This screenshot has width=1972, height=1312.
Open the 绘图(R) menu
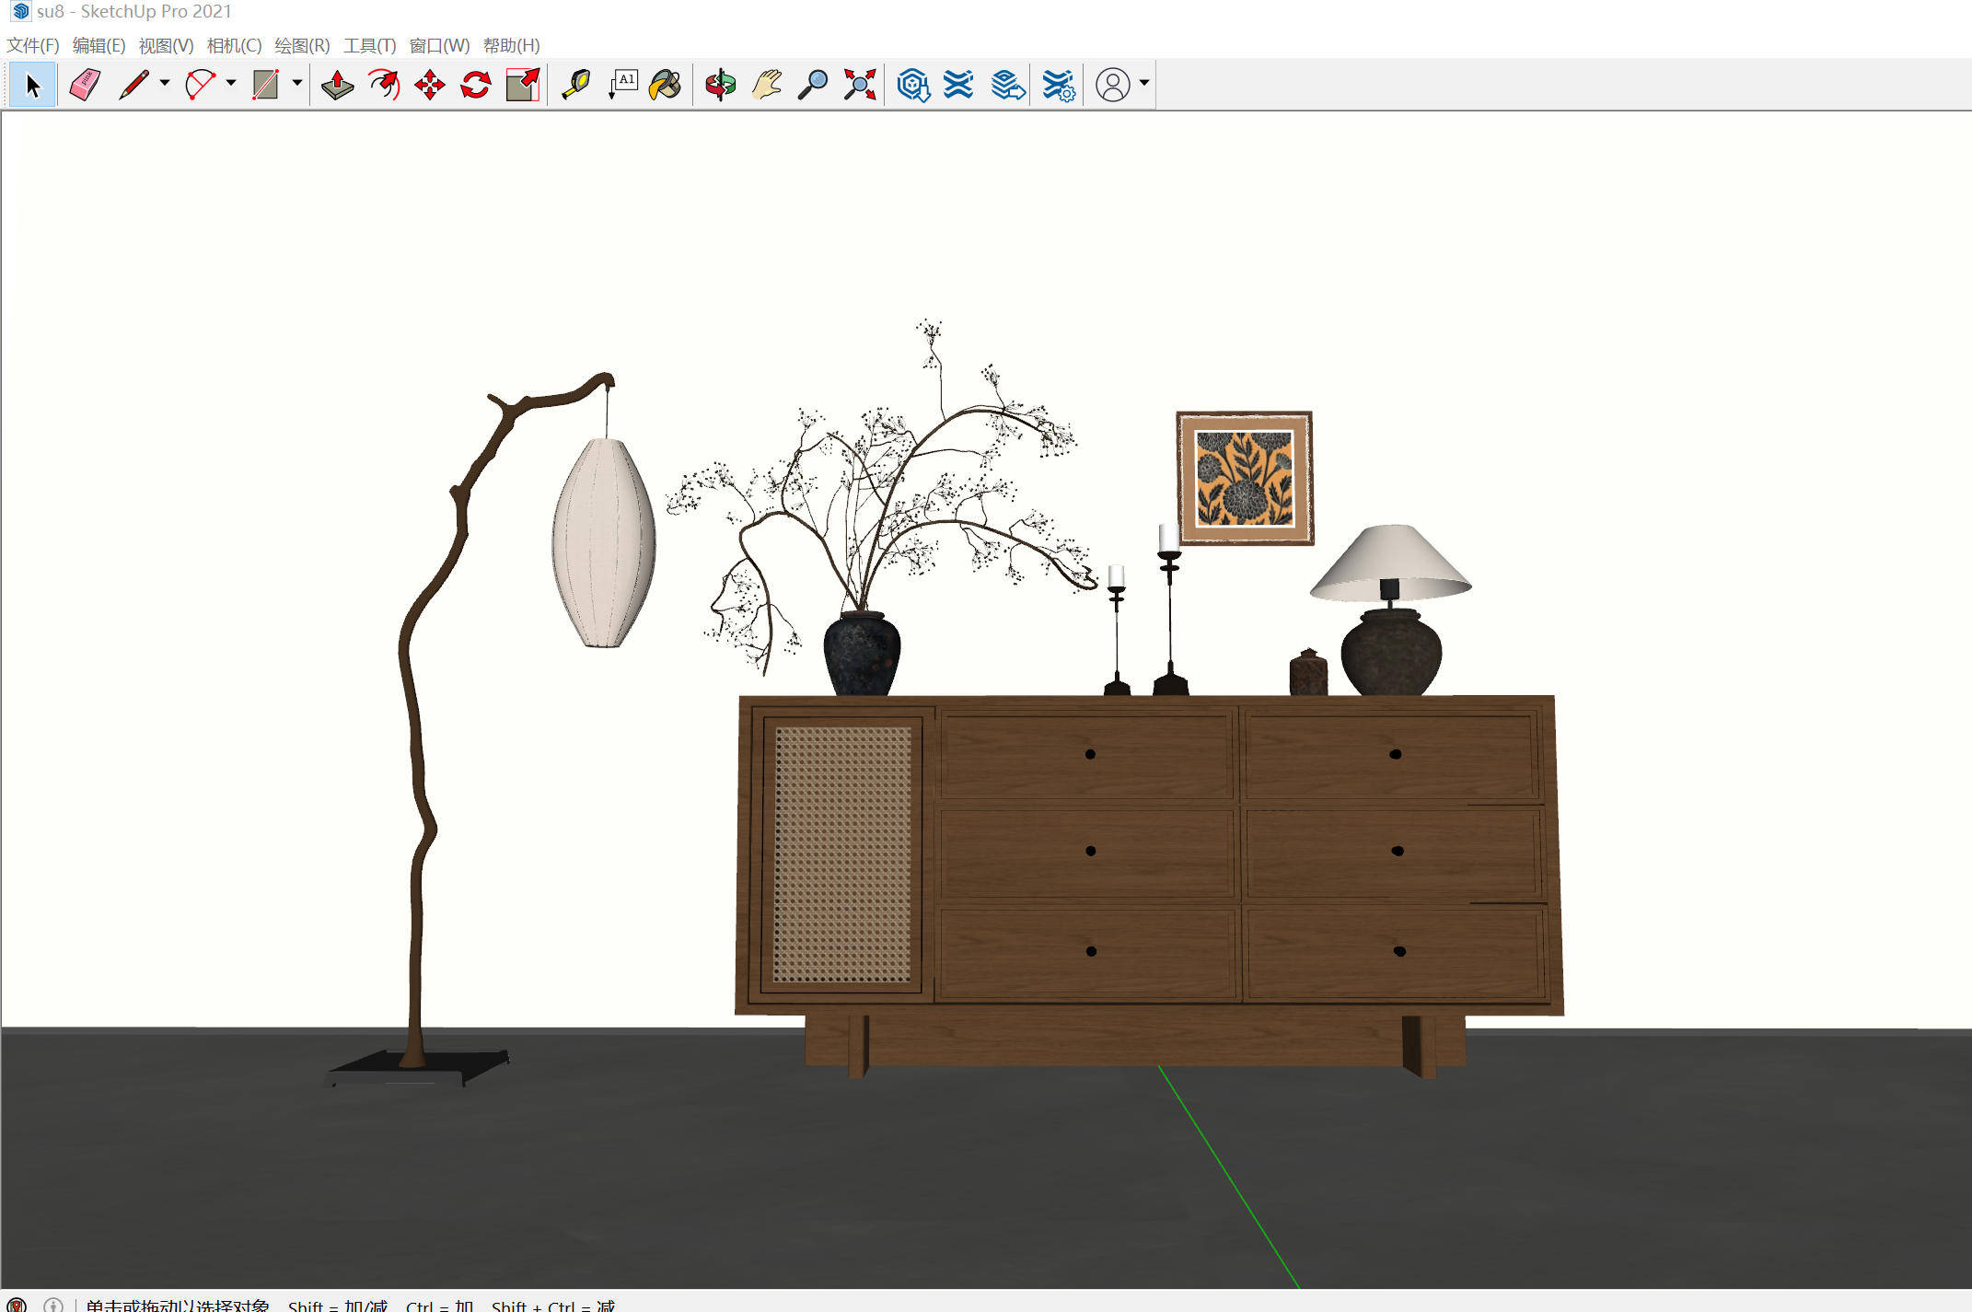(x=302, y=45)
